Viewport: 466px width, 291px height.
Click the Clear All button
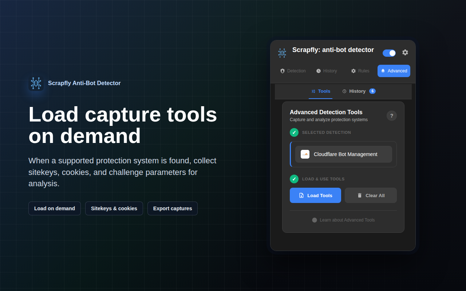371,195
